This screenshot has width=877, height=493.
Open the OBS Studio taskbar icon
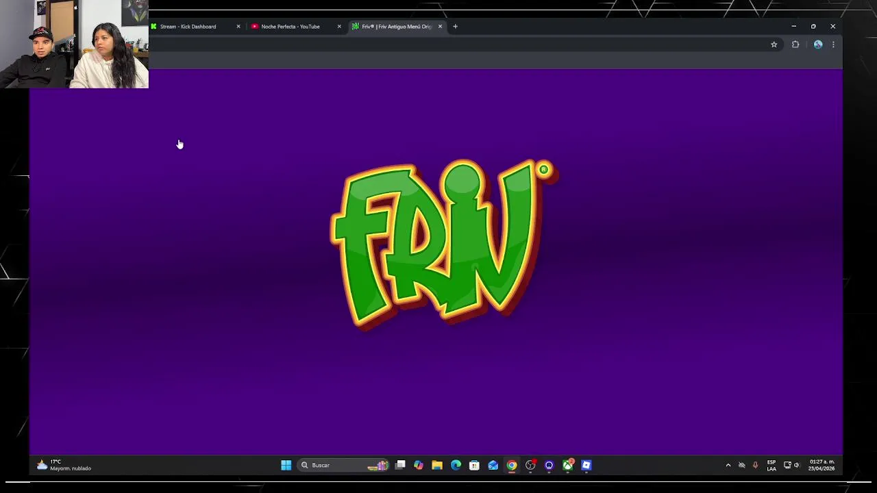[530, 466]
